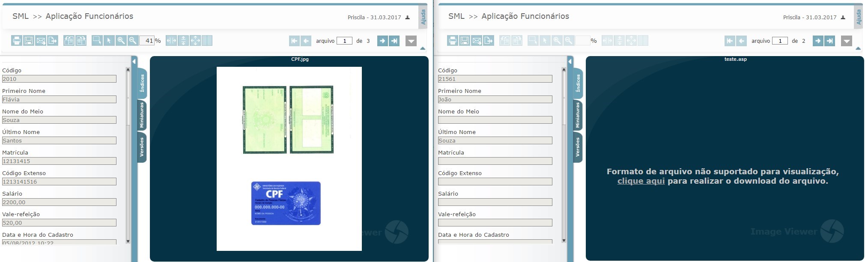Choose the area selection zoom tool in left viewer

(x=97, y=41)
